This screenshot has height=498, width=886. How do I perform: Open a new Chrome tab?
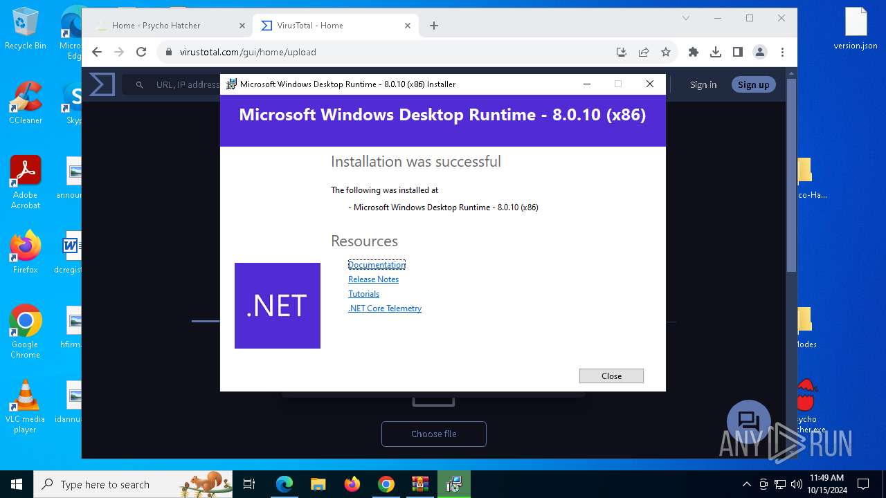[434, 26]
